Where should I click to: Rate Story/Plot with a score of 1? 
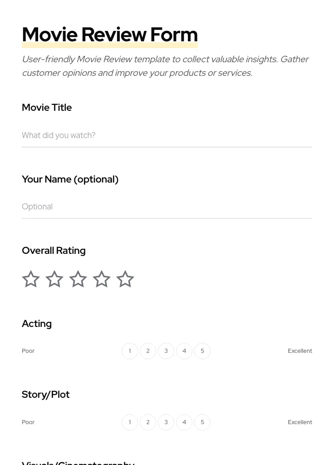[130, 422]
